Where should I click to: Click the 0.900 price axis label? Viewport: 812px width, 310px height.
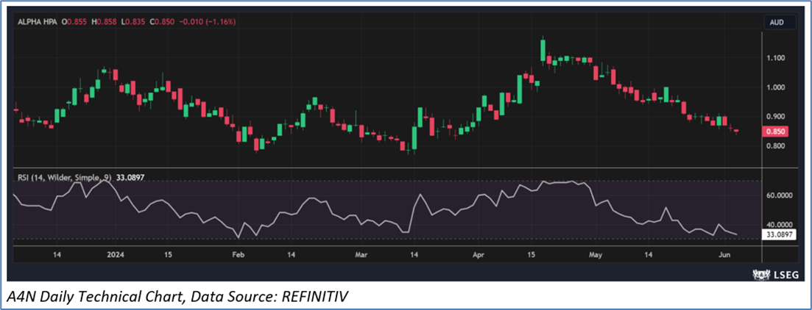(777, 117)
